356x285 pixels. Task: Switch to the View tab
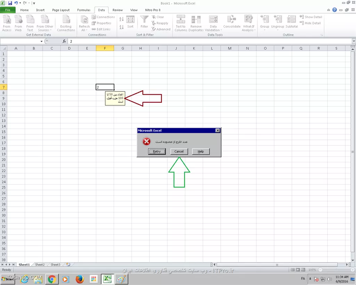[134, 10]
